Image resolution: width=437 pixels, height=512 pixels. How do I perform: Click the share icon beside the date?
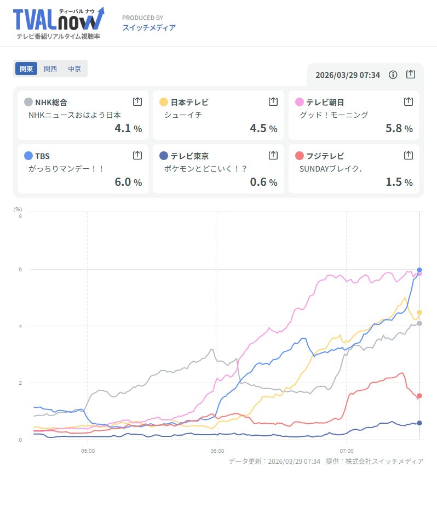coord(411,75)
